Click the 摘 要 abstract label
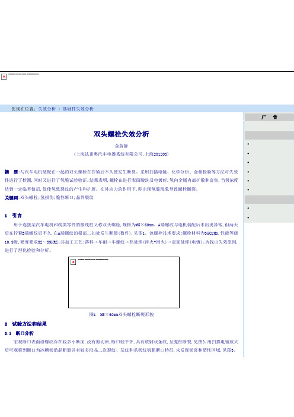This screenshot has height=417, width=294. tap(11, 172)
